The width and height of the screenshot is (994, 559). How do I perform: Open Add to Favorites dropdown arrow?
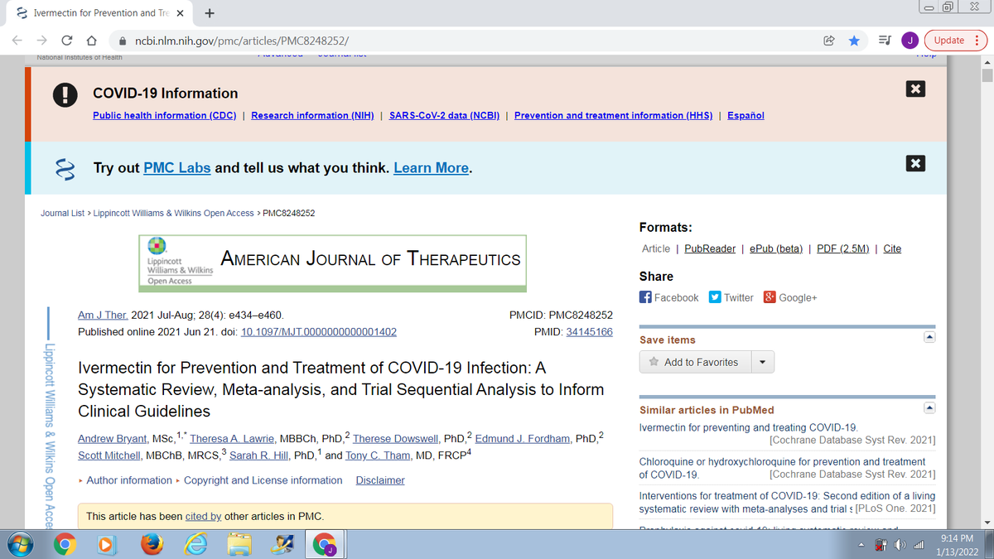[x=762, y=363]
